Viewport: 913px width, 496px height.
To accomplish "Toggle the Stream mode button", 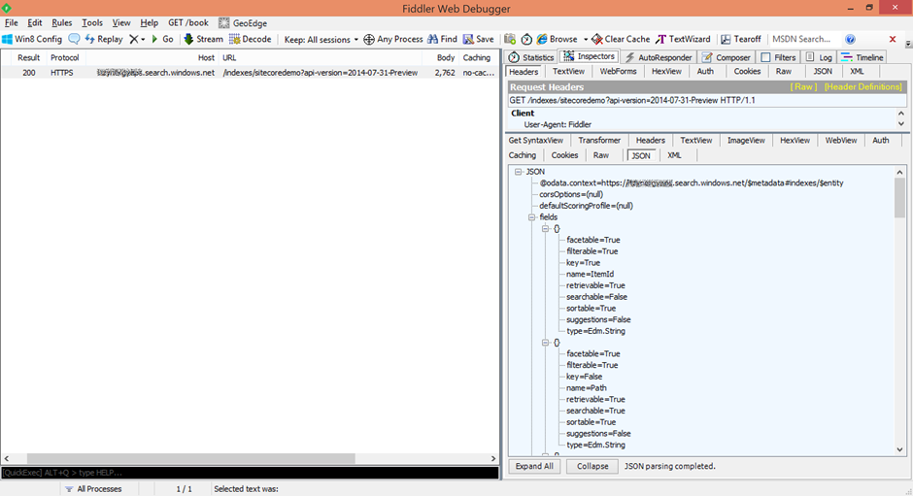I will pos(203,39).
